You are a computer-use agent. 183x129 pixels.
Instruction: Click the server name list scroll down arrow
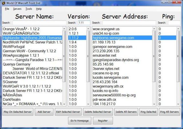(x=64, y=104)
